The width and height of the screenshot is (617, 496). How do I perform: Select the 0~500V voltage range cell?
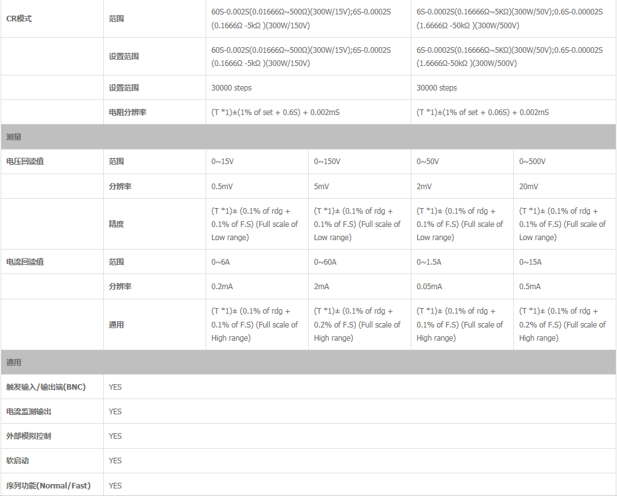point(532,162)
